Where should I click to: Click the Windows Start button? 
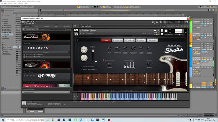click(3, 120)
